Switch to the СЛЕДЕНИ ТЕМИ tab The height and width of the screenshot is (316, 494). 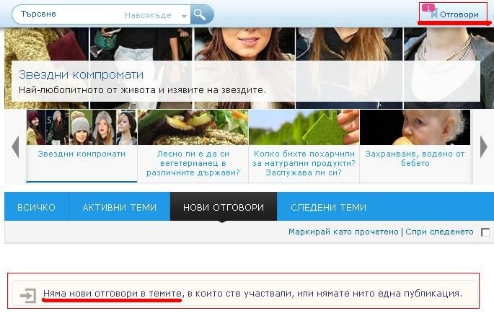coord(328,207)
